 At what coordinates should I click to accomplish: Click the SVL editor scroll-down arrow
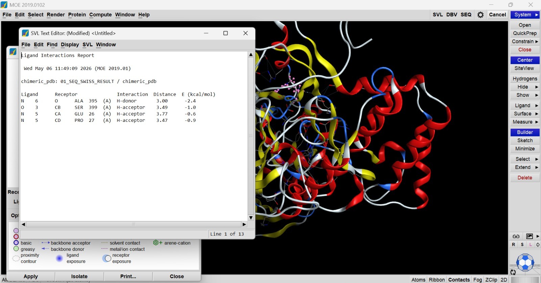pyautogui.click(x=251, y=218)
